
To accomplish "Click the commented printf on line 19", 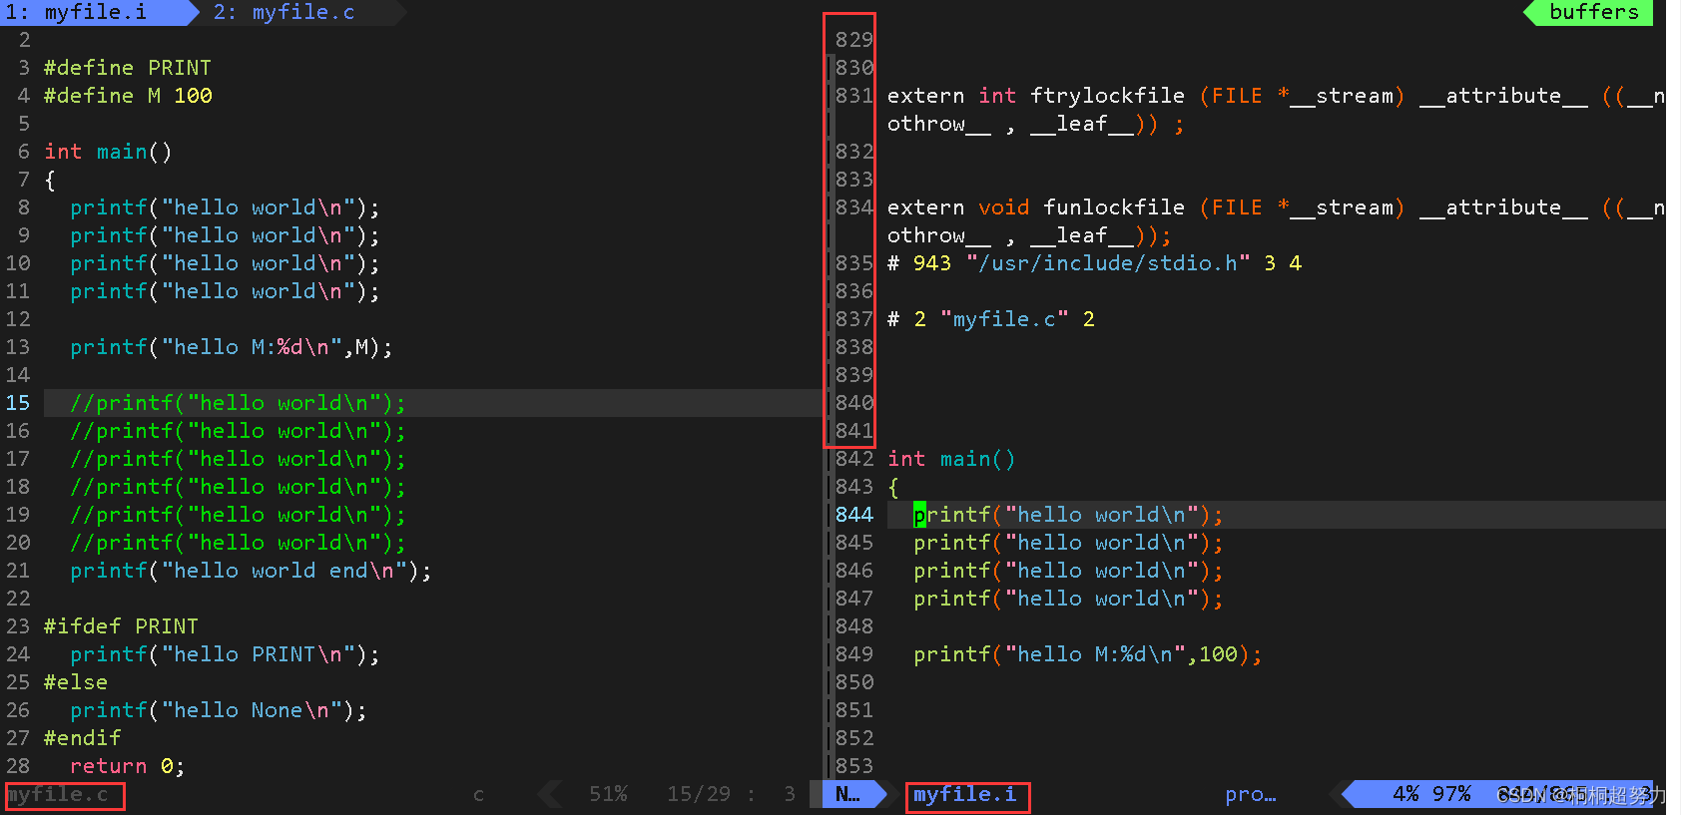I will 238,515.
